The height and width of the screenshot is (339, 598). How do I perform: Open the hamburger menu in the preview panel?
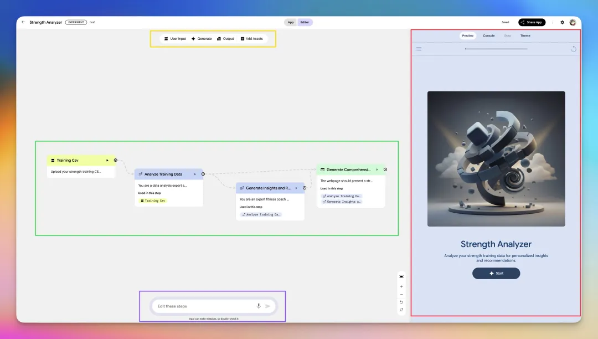pos(419,49)
